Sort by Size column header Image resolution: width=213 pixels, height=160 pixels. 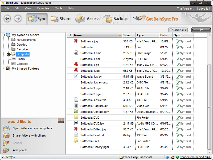129,35
